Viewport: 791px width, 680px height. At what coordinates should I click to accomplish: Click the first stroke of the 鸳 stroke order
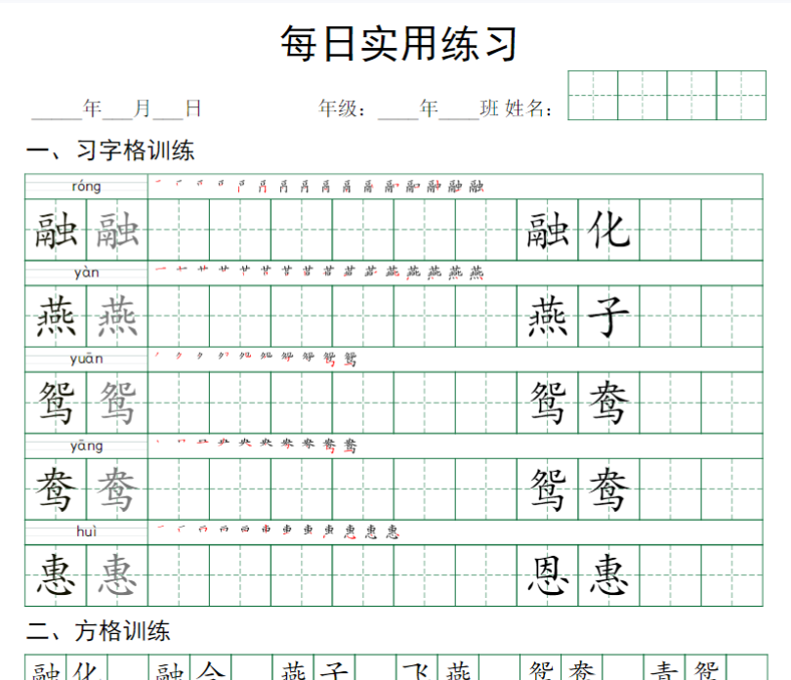tap(156, 353)
